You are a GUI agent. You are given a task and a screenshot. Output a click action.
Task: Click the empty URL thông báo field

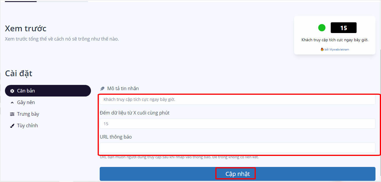tap(237, 148)
